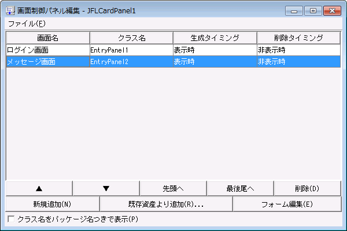
Task: Open フォーム編集(E) button
Action: click(x=287, y=204)
